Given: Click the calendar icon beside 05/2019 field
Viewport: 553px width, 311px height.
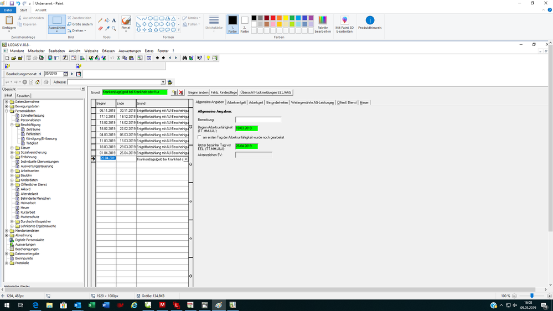Looking at the screenshot, I should tap(66, 74).
